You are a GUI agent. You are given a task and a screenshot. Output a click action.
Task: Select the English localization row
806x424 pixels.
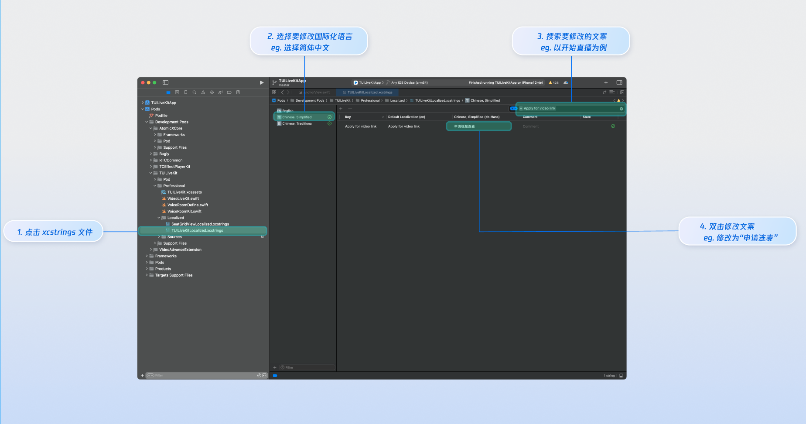point(288,111)
